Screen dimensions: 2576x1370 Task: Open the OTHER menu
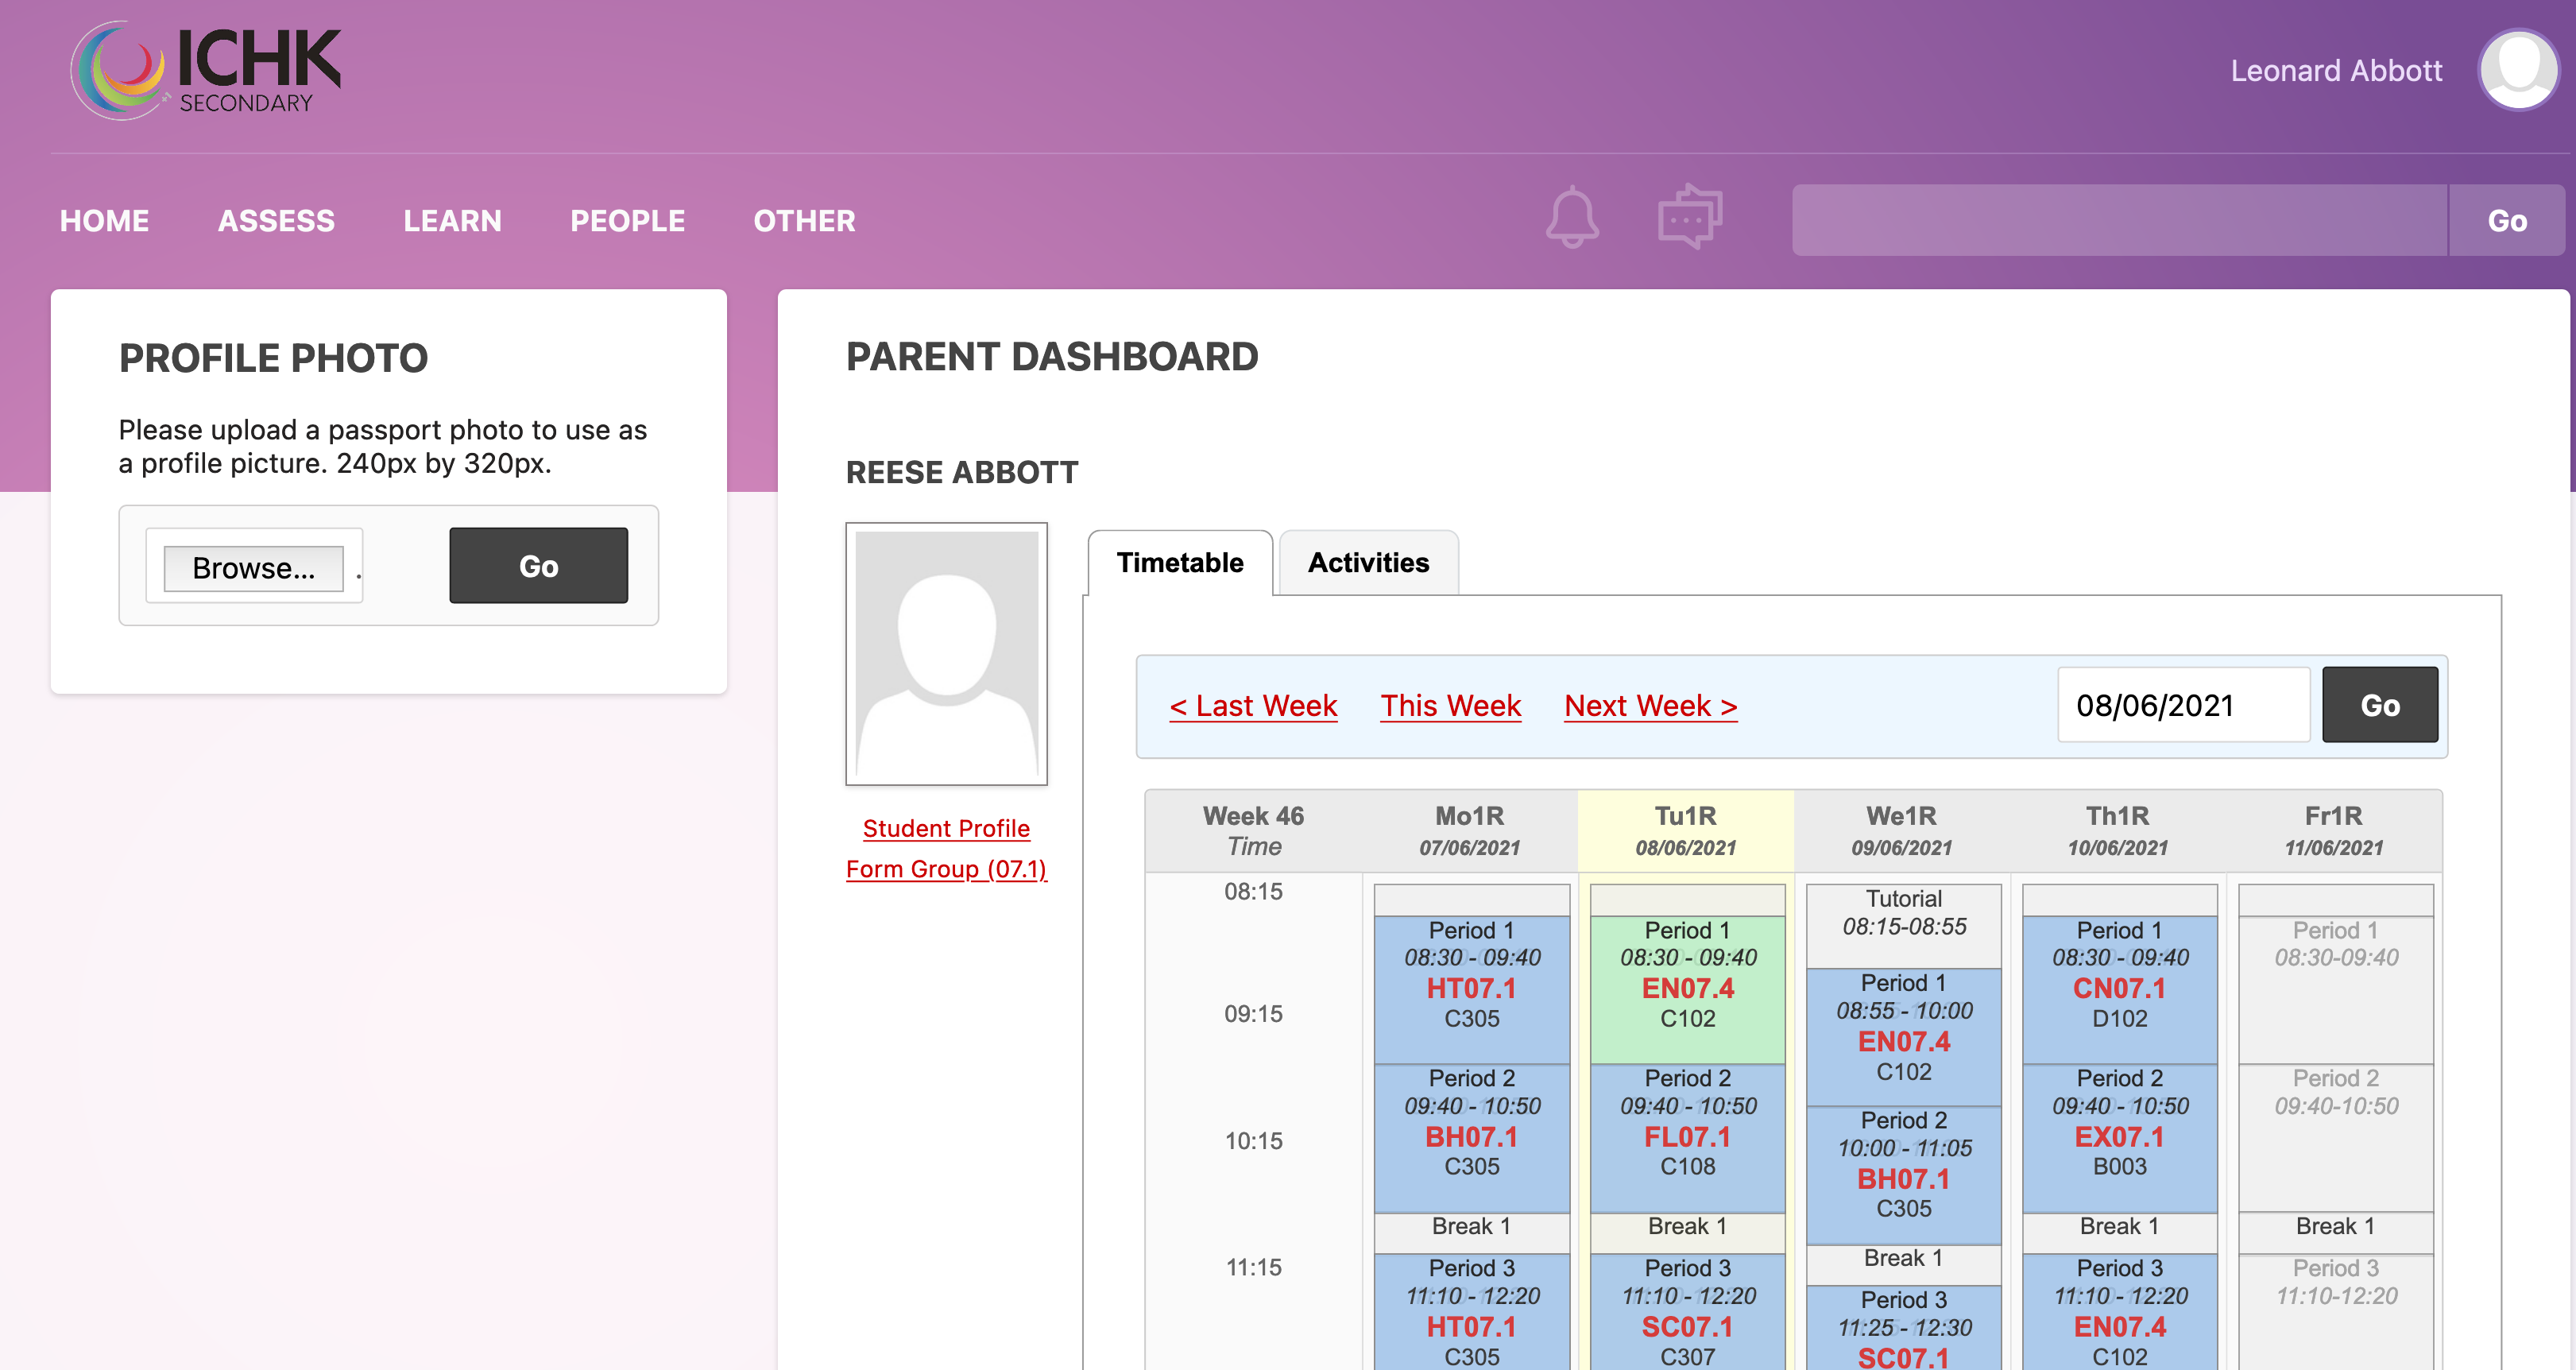[x=804, y=221]
